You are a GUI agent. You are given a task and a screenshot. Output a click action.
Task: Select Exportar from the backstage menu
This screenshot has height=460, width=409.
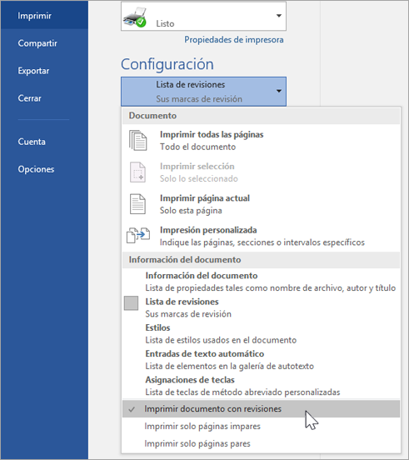[x=33, y=71]
